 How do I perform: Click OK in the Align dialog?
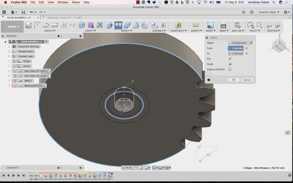click(x=233, y=80)
